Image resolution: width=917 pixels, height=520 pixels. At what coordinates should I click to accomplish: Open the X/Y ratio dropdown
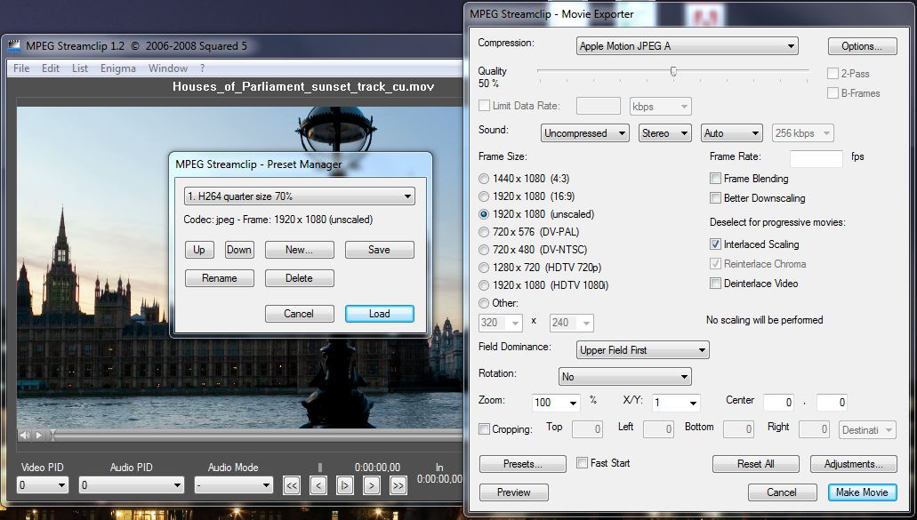676,403
